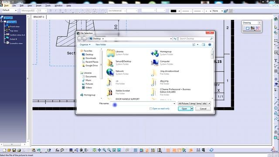Screen dimensions: 279x157
Task: Open the Help menu
Action: [x=69, y=6]
